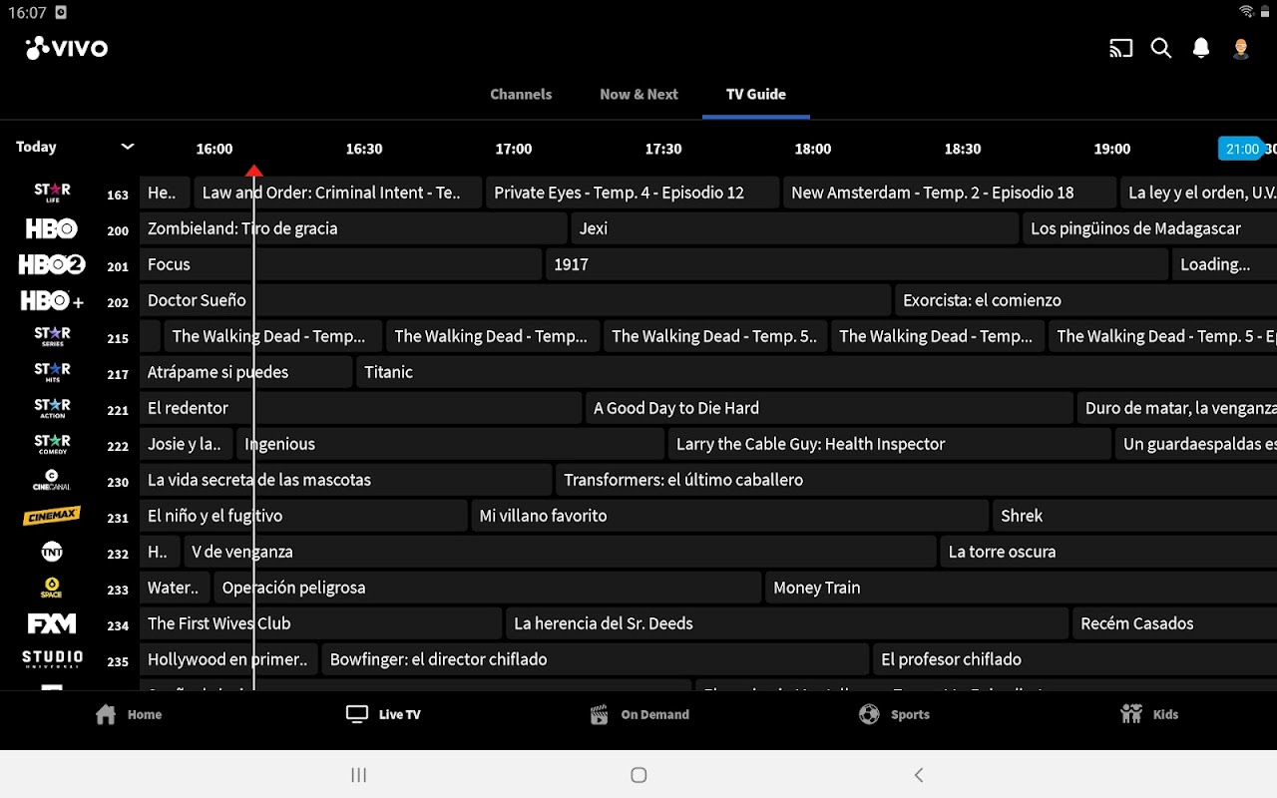Open Zombieland: Tiro de gracia program
1277x798 pixels.
tap(353, 228)
